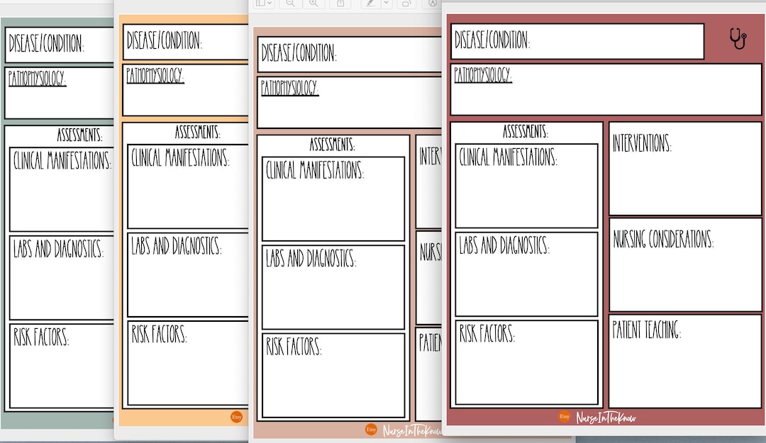Select "RISK FACTORS:" in the orange template
The height and width of the screenshot is (443, 766).
coord(159,334)
